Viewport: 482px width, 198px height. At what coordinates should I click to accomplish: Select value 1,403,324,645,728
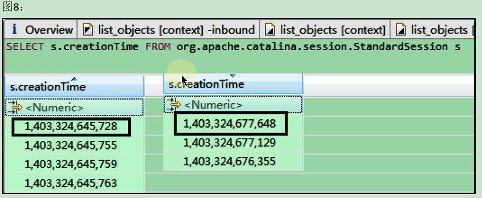[71, 126]
